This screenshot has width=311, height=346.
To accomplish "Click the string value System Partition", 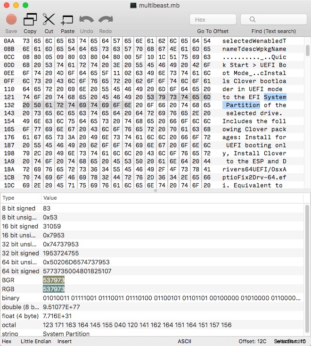I will click(x=66, y=334).
